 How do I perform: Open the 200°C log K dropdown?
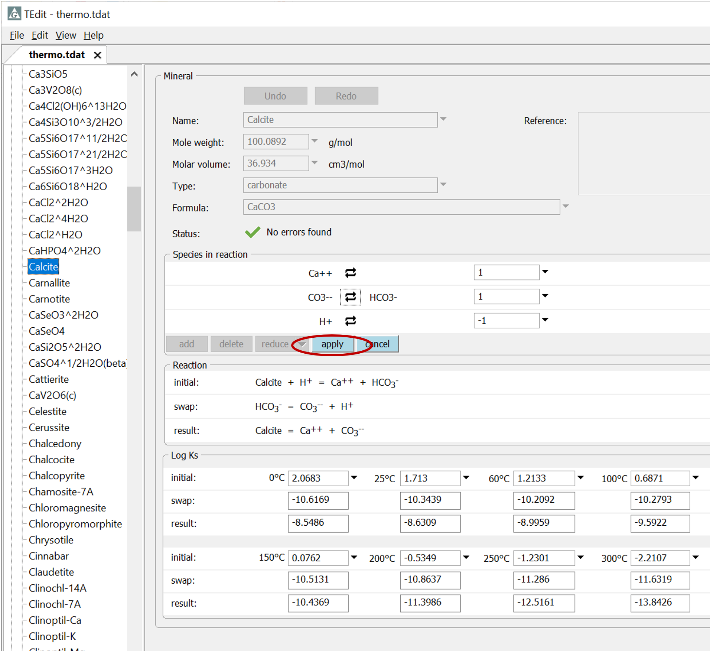point(466,557)
